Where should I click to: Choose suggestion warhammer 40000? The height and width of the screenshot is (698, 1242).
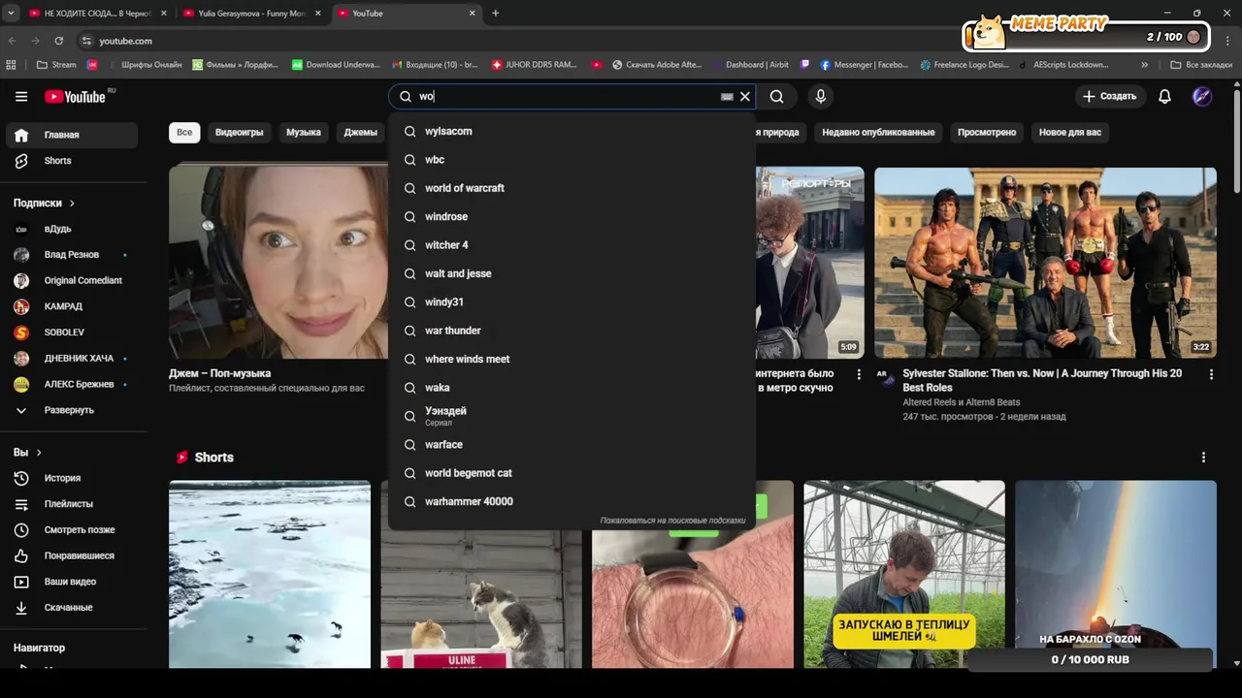pyautogui.click(x=572, y=501)
